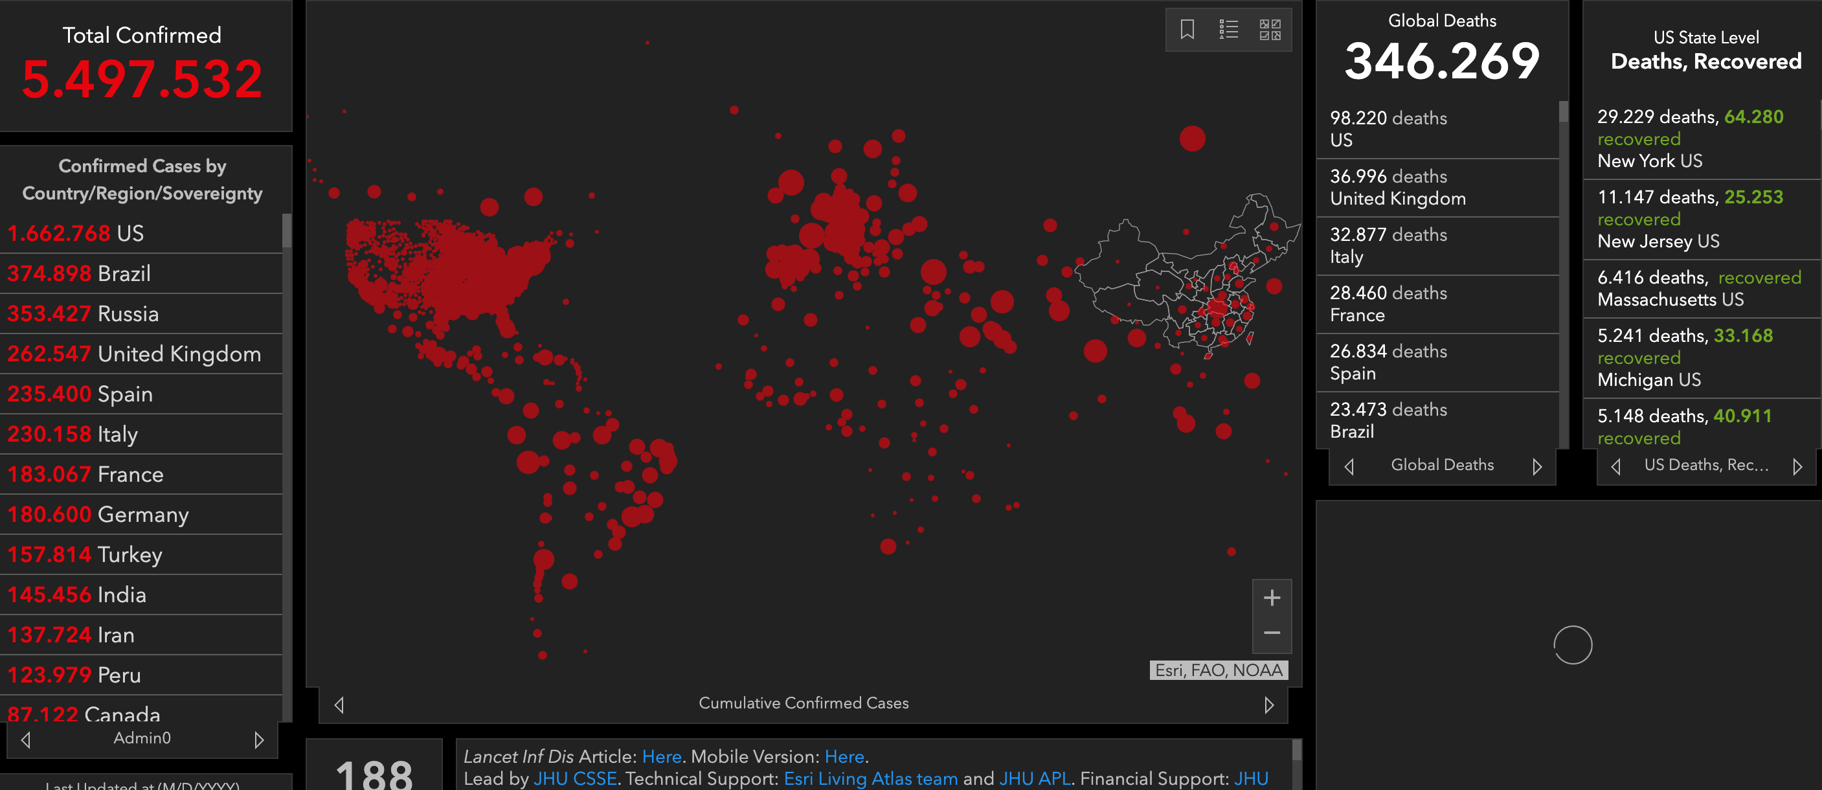This screenshot has width=1822, height=790.
Task: Open the JHU CSSE link
Action: point(574,779)
